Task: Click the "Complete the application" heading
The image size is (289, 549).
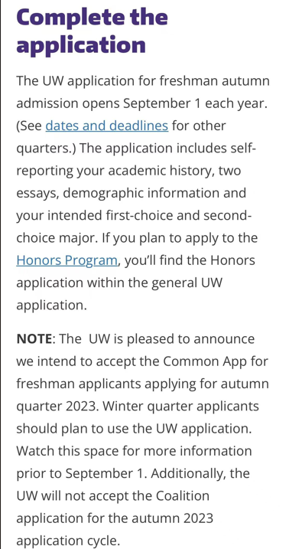Action: click(x=93, y=30)
